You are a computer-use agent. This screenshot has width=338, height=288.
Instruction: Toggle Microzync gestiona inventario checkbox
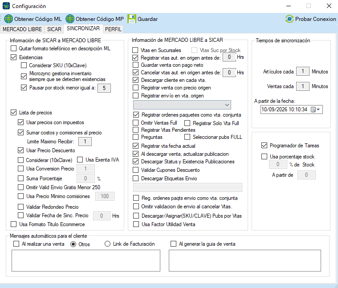point(24,76)
